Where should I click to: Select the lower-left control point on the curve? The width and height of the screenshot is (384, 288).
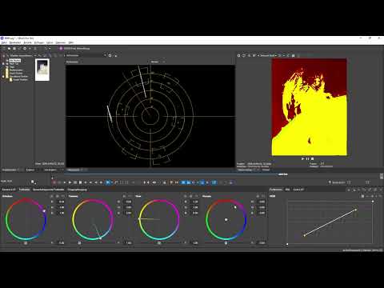tap(304, 235)
